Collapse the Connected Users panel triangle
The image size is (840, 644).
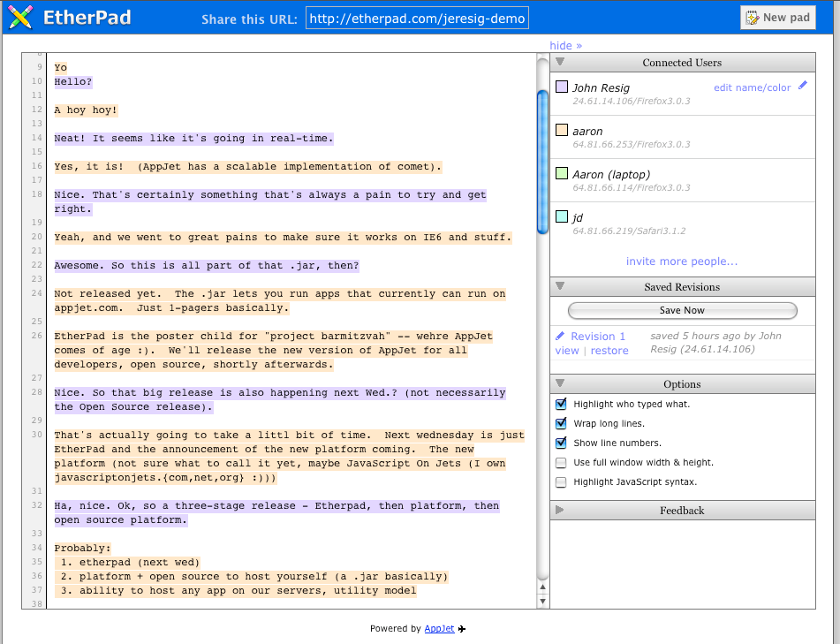point(560,62)
